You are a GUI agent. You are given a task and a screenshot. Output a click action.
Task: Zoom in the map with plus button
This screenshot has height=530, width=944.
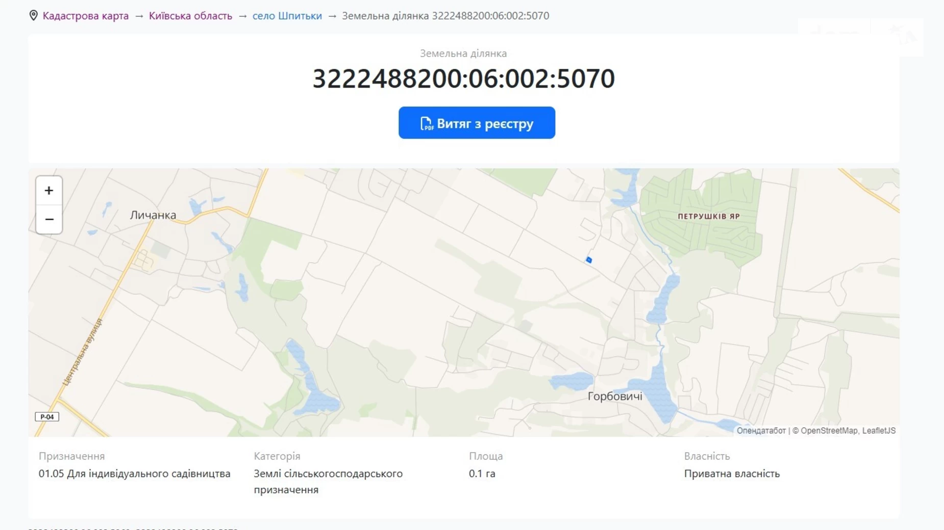(49, 191)
